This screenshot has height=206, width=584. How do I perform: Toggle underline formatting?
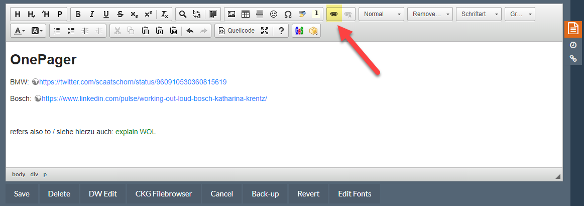106,14
